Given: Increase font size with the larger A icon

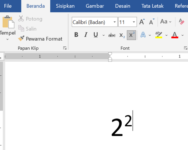Looking at the screenshot, I should (x=142, y=22).
